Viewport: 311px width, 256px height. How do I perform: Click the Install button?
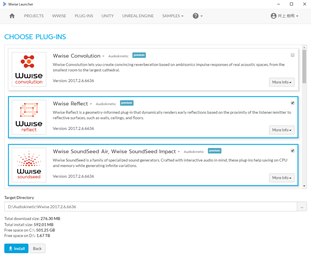[x=16, y=248]
